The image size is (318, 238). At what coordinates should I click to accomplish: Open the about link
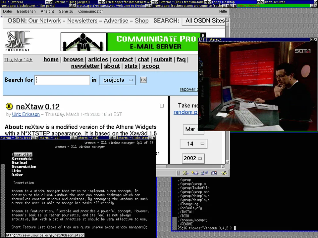coord(112,66)
